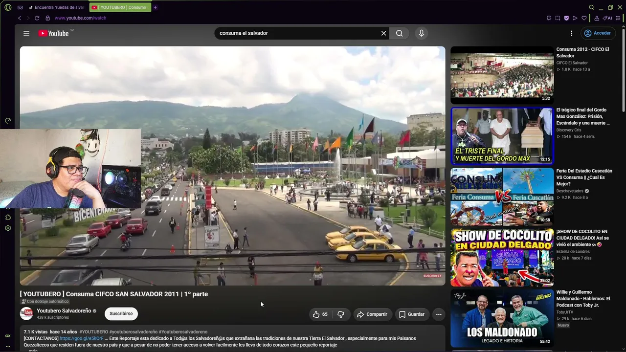
Task: Start voice search with the microphone
Action: tap(422, 33)
